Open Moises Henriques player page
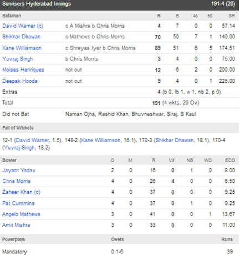The image size is (240, 255). [23, 70]
